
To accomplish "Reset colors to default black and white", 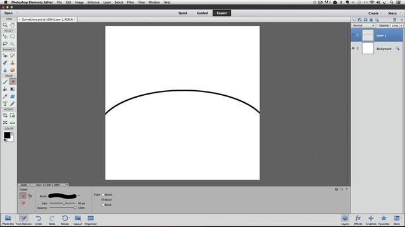I will [x=5, y=140].
